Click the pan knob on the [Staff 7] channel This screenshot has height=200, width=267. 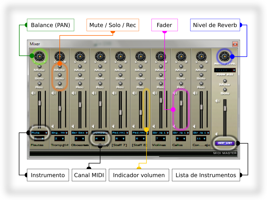120,56
